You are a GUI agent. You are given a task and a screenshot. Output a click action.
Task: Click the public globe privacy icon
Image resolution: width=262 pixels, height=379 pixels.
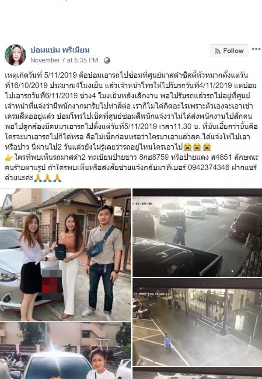[x=107, y=61]
